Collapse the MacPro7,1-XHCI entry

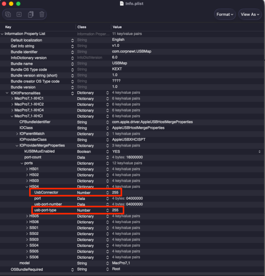(12, 116)
